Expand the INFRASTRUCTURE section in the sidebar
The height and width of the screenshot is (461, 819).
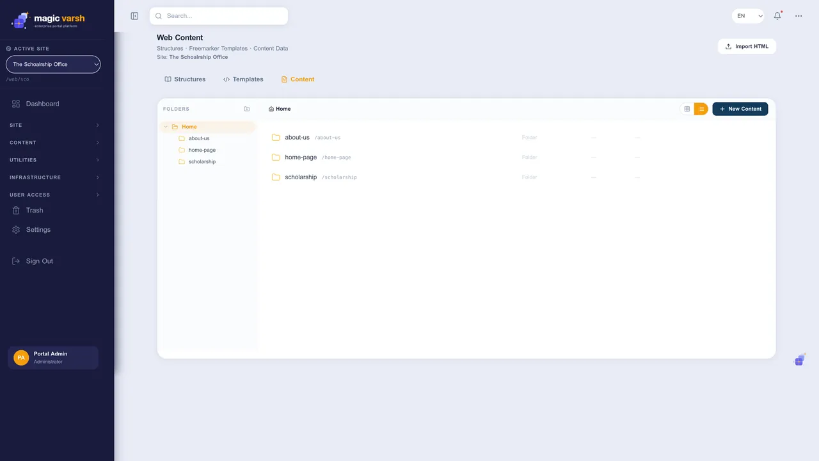53,177
